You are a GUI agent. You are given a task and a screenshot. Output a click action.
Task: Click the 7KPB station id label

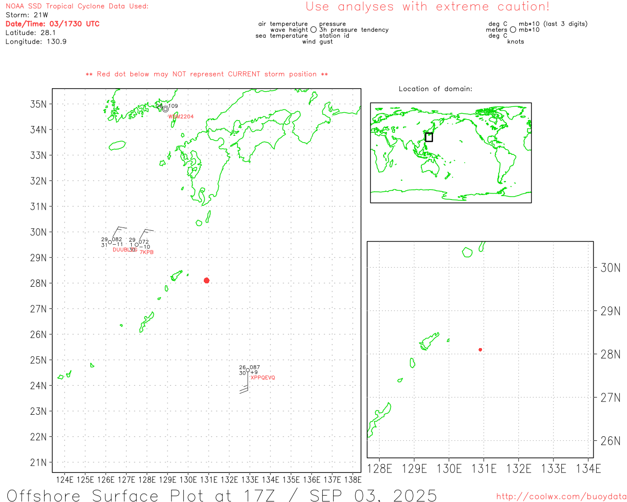(x=146, y=252)
